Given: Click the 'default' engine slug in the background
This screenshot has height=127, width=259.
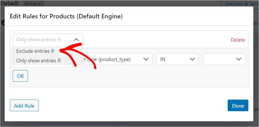Looking at the screenshot, I should pos(34,4).
